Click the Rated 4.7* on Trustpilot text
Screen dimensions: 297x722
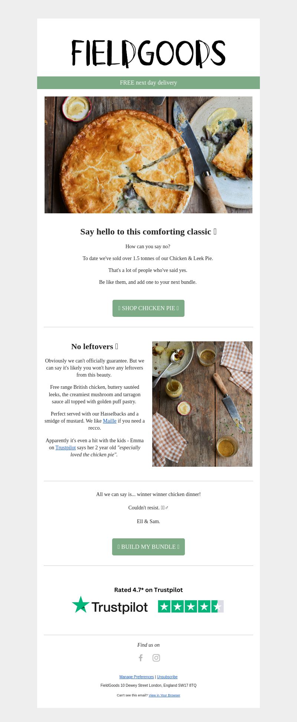(x=148, y=590)
